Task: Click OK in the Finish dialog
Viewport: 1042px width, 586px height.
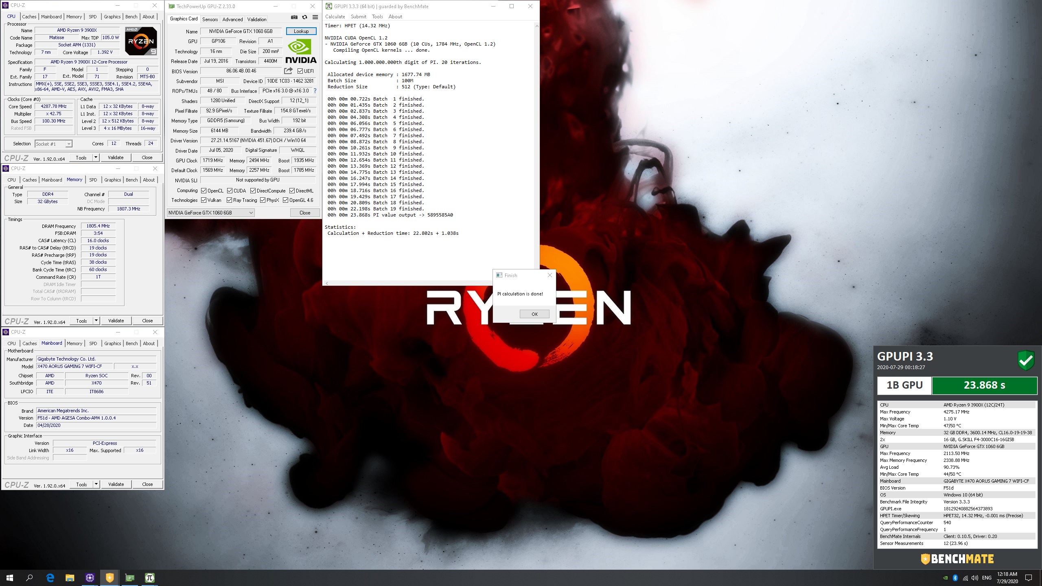Action: [x=534, y=314]
